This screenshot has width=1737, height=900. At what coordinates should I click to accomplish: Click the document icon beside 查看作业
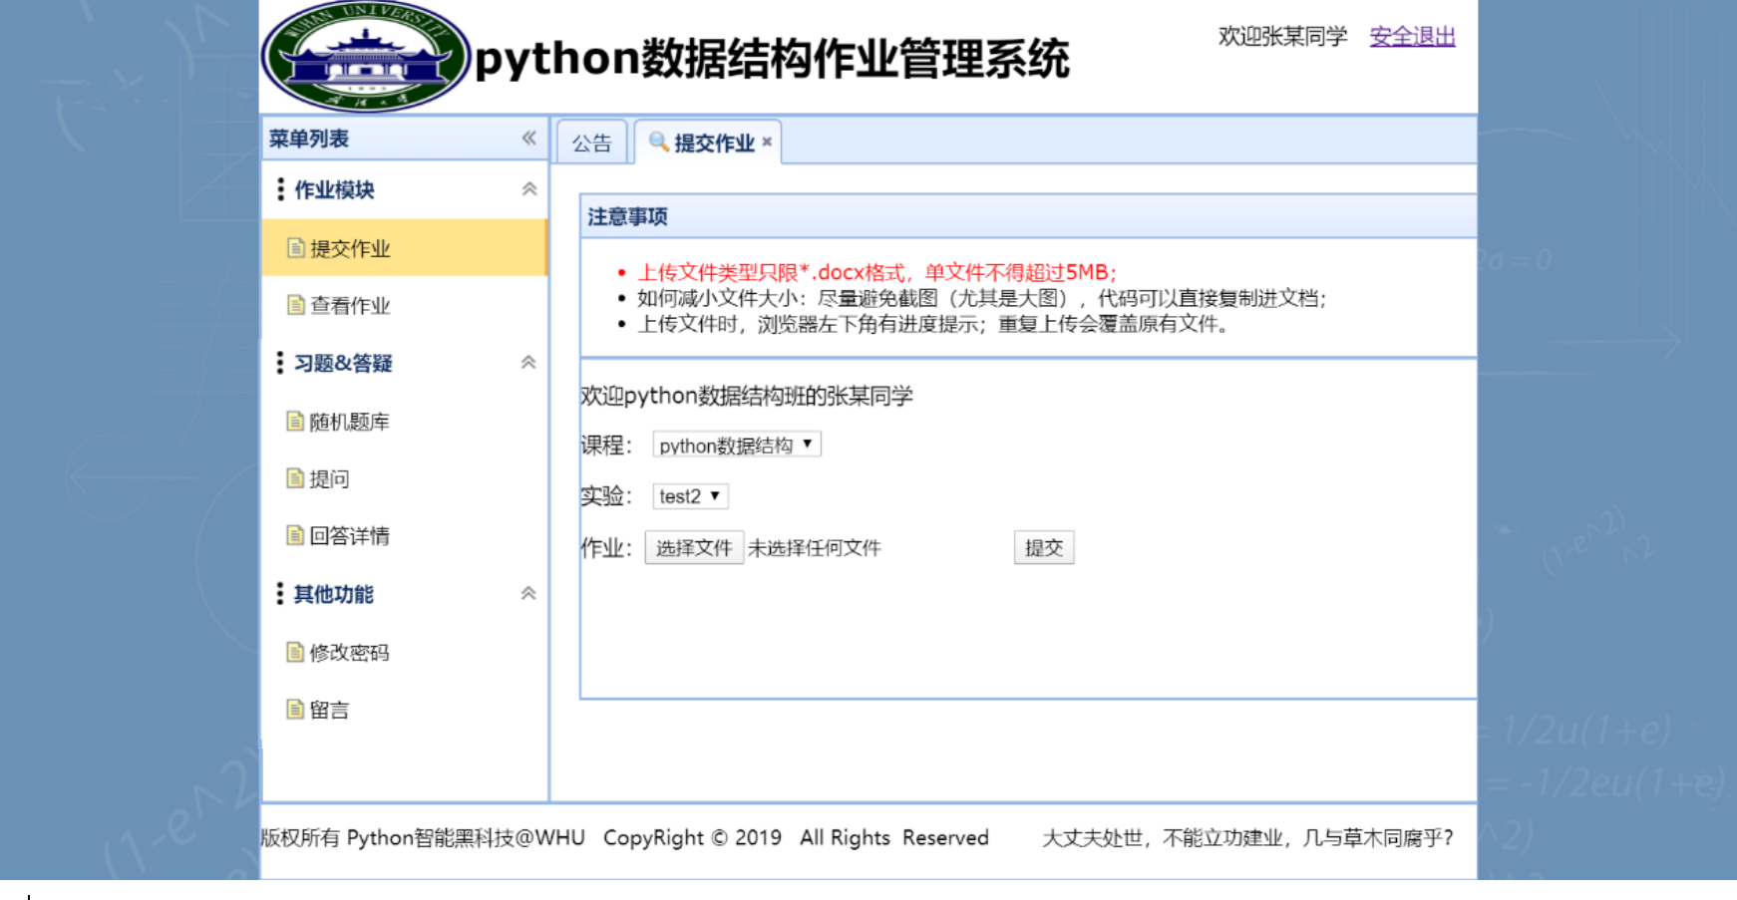(x=295, y=305)
